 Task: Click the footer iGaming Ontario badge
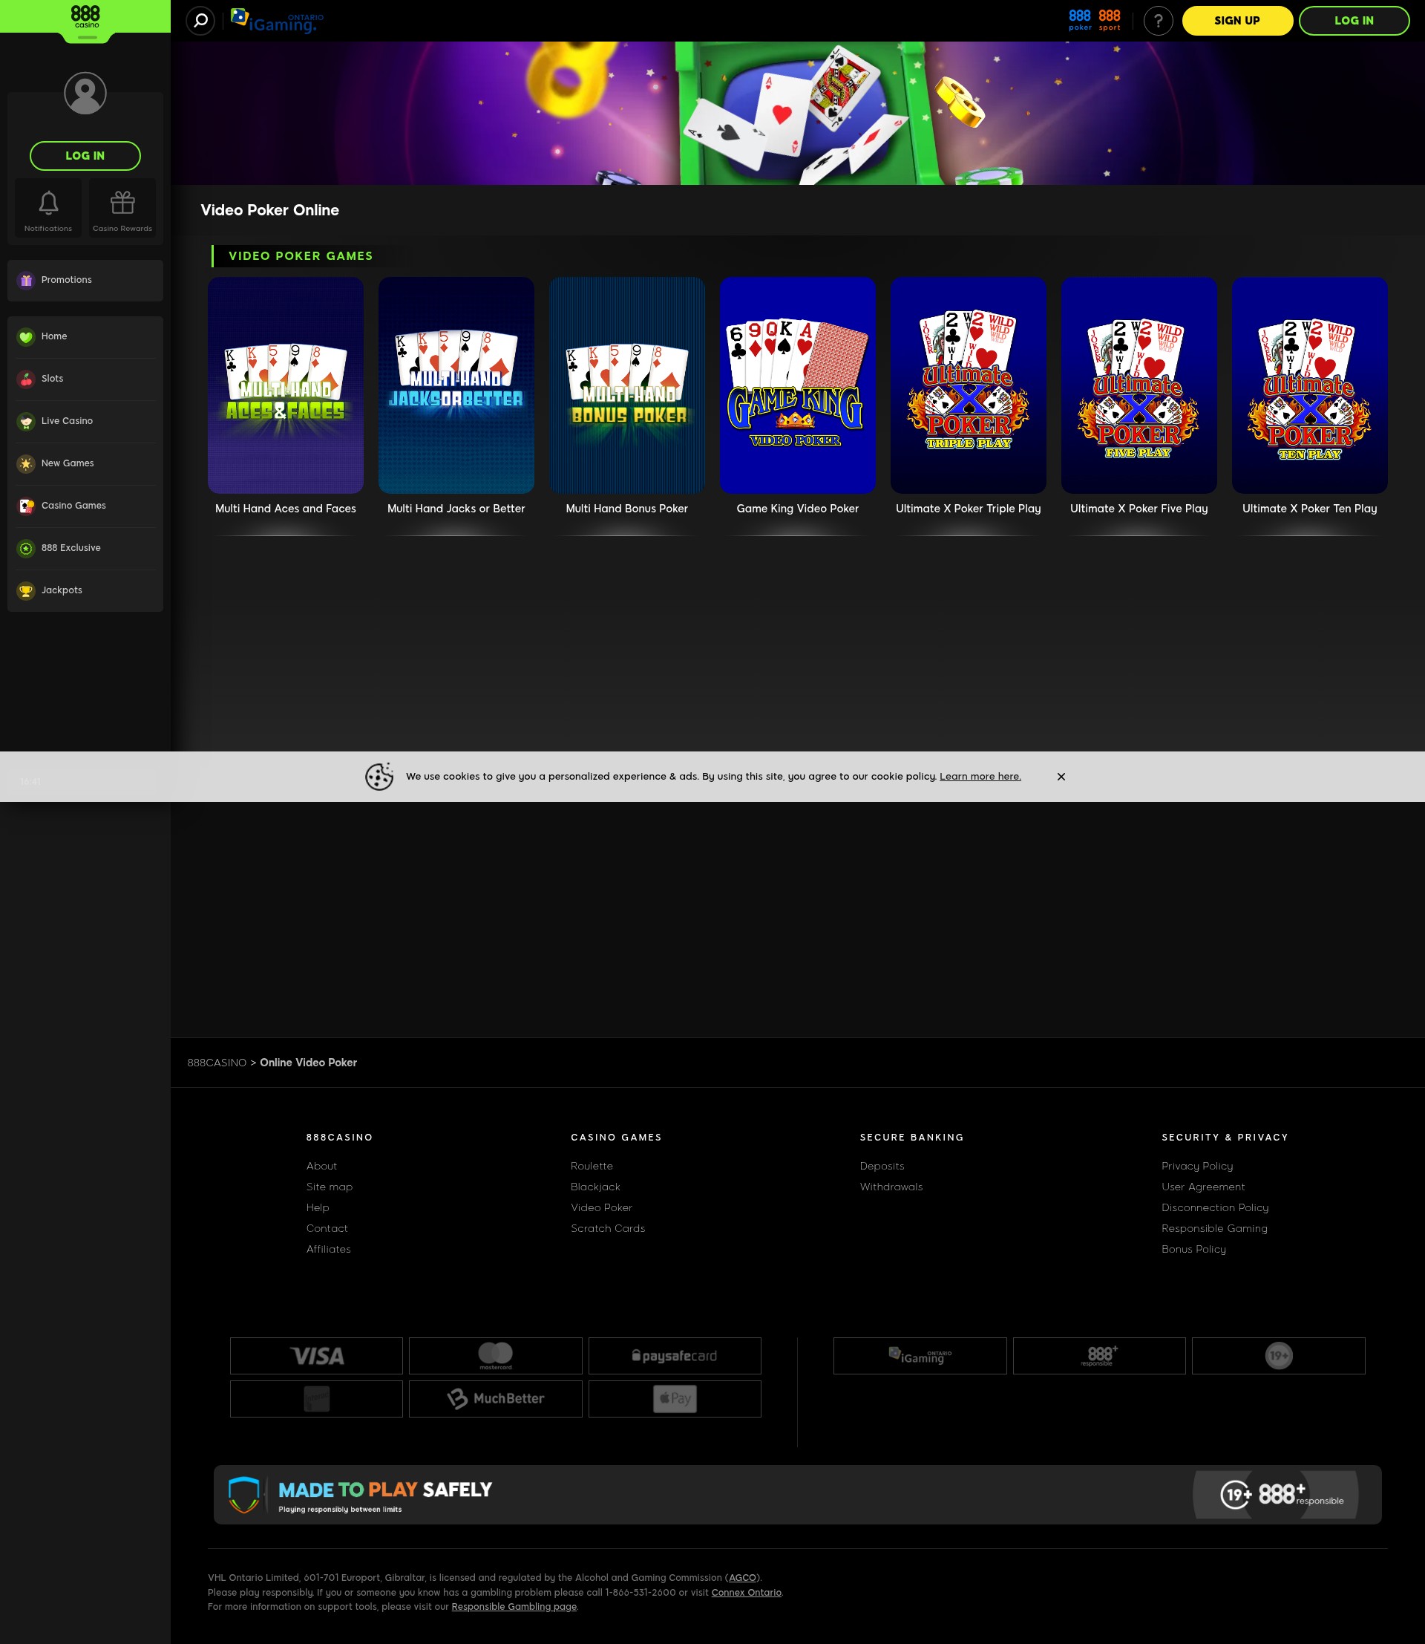point(920,1356)
